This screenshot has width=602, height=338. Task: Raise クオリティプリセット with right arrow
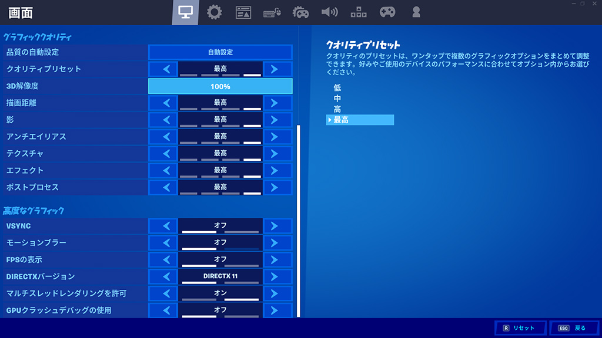(x=277, y=69)
